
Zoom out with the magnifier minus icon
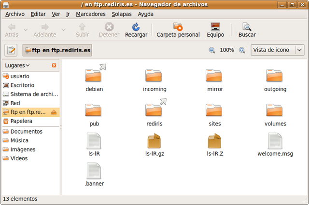(211, 50)
